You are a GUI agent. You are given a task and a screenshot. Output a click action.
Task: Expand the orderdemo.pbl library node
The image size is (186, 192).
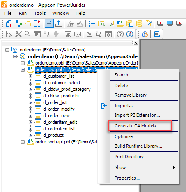[23, 63]
